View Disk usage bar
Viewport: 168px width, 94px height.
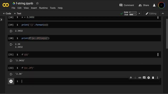(133, 15)
